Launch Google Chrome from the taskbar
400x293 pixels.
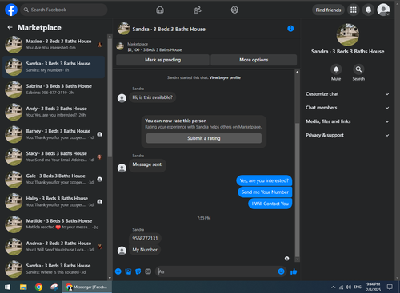pyautogui.click(x=38, y=287)
